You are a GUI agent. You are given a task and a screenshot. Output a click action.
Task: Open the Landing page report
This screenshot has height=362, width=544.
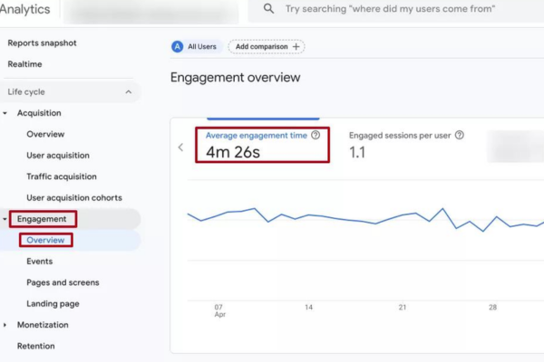[x=53, y=303]
